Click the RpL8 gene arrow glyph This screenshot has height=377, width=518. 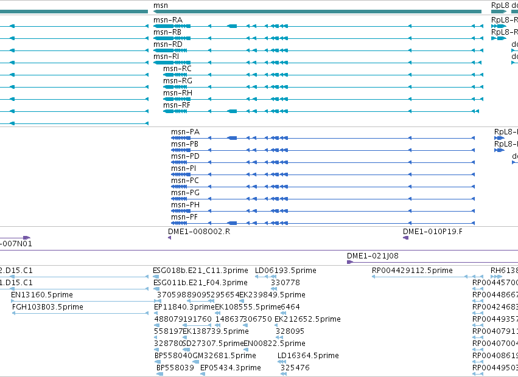[x=499, y=12]
